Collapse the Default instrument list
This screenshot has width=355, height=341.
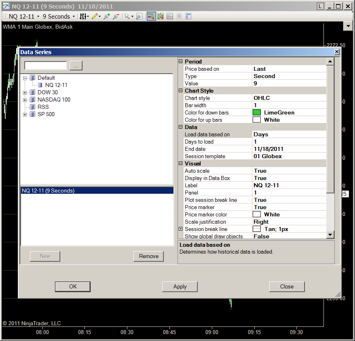25,78
